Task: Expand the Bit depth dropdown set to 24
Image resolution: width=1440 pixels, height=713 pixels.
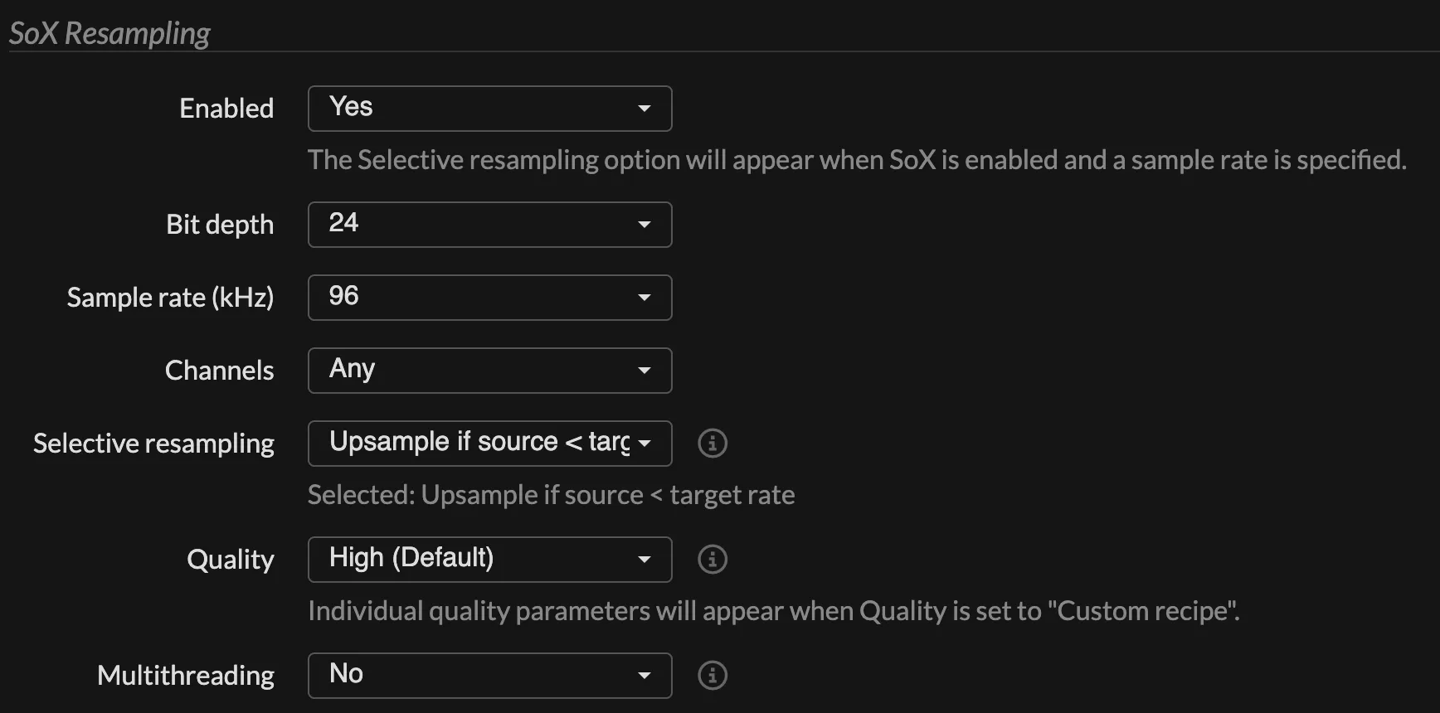Action: 489,225
